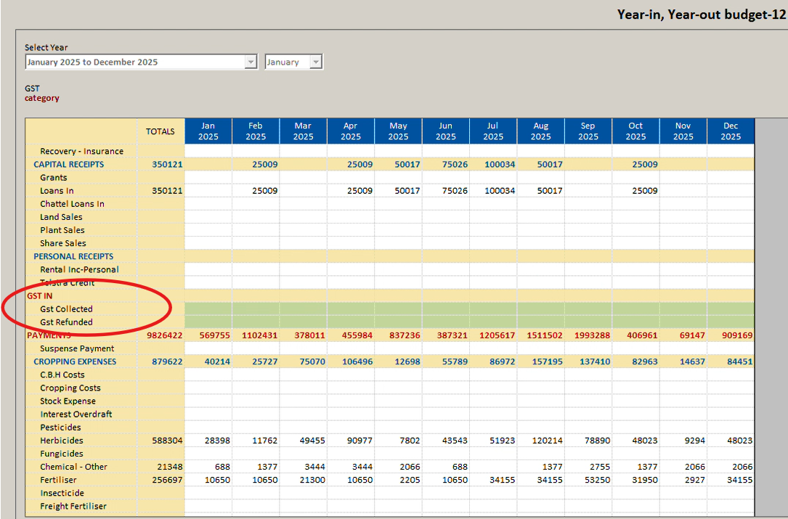The width and height of the screenshot is (788, 519).
Task: Click the Chemical - Other total 21348
Action: click(170, 467)
